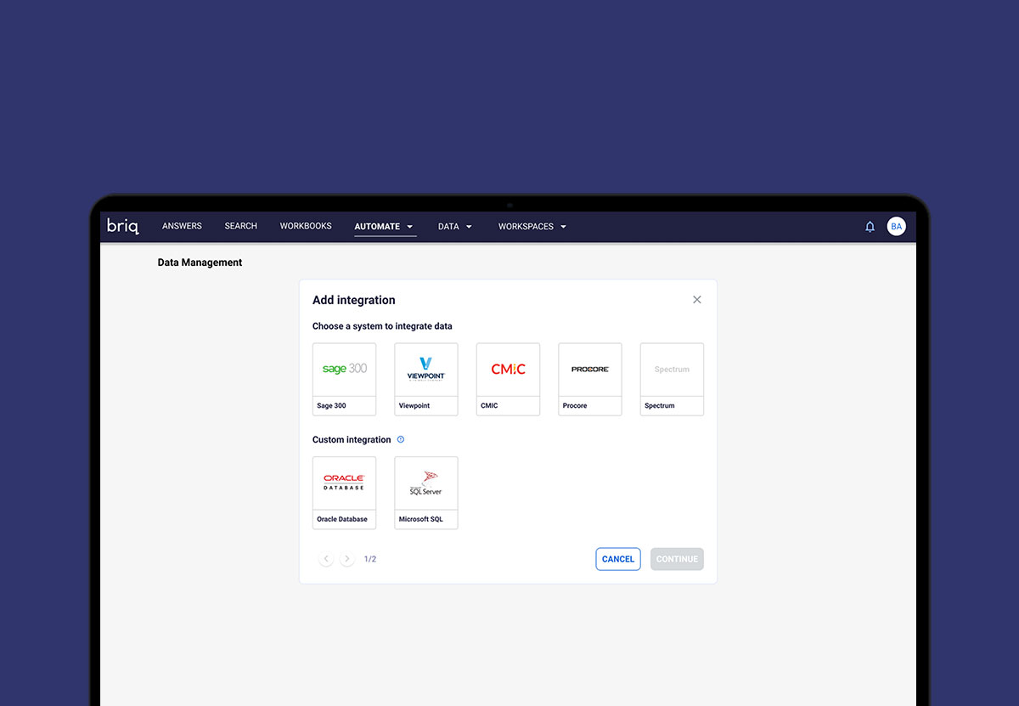View the Custom integration info tooltip icon
The height and width of the screenshot is (706, 1019).
pyautogui.click(x=401, y=439)
